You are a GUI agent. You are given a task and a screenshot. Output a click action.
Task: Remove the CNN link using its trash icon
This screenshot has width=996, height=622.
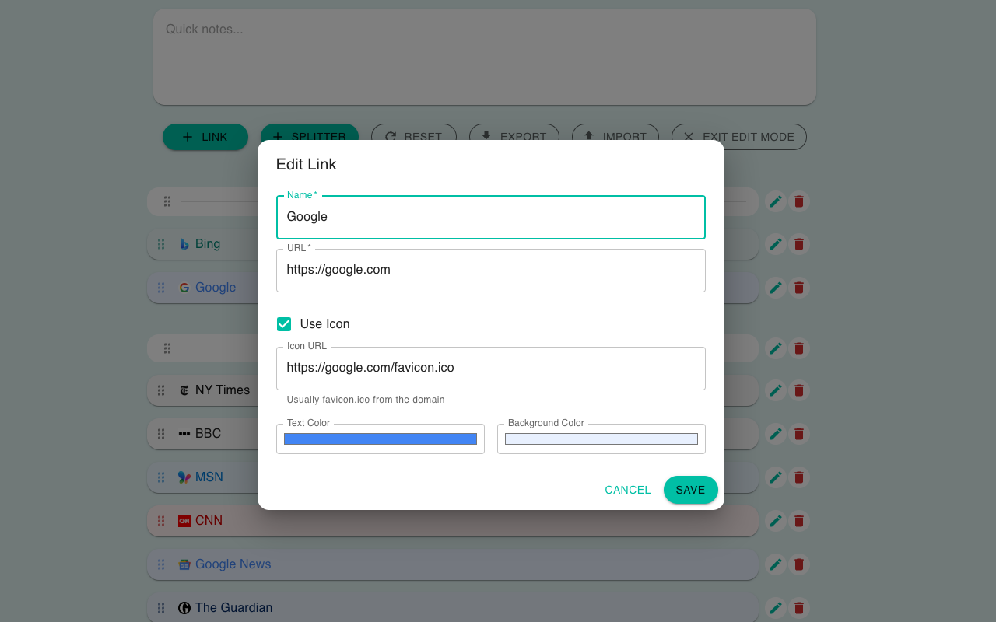(x=798, y=521)
